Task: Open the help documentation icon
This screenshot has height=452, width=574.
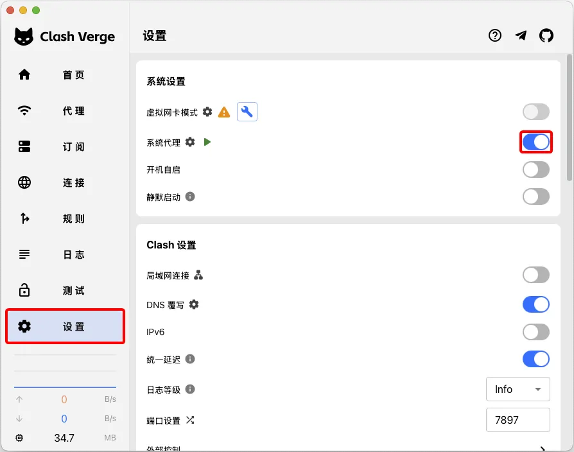Action: (494, 35)
